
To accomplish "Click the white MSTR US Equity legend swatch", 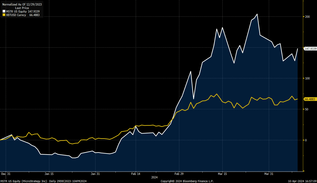I will point(4,11).
